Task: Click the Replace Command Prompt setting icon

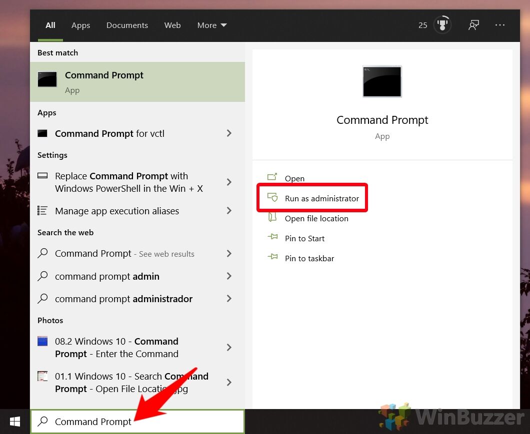Action: 42,175
